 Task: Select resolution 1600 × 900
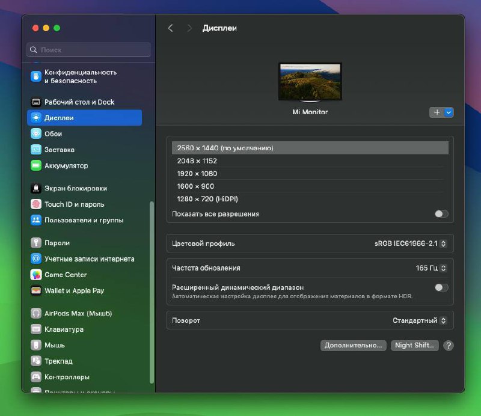point(310,186)
